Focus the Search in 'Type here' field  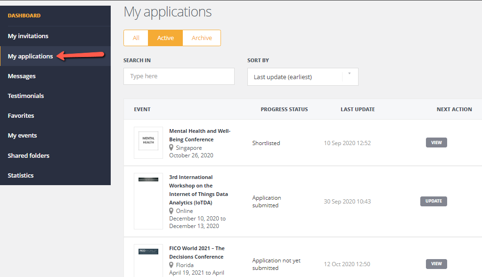[179, 76]
